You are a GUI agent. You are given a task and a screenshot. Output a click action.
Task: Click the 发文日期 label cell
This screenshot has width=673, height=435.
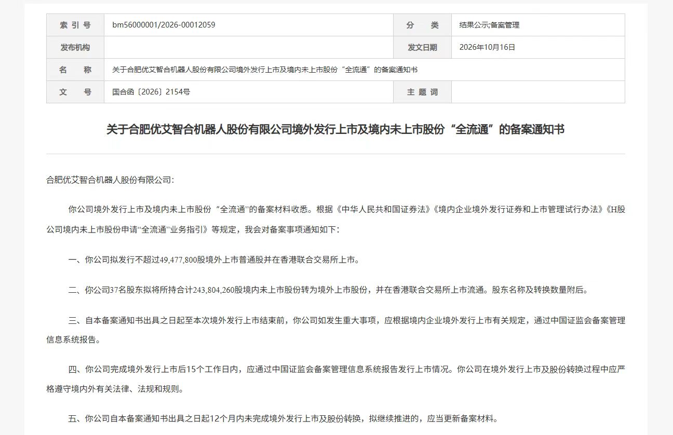pos(423,47)
